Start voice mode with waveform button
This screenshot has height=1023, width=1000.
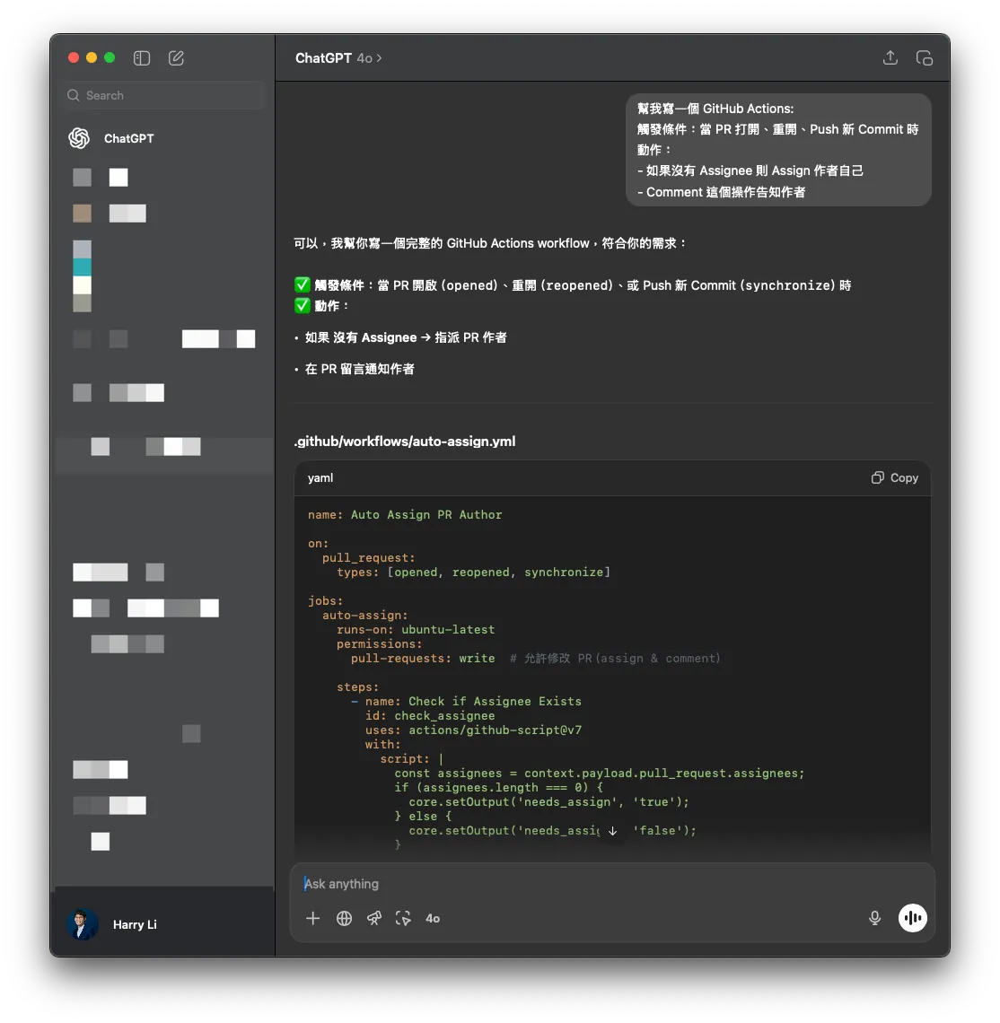point(912,918)
